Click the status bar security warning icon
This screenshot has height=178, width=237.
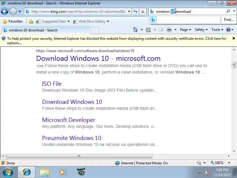[x=3, y=163]
